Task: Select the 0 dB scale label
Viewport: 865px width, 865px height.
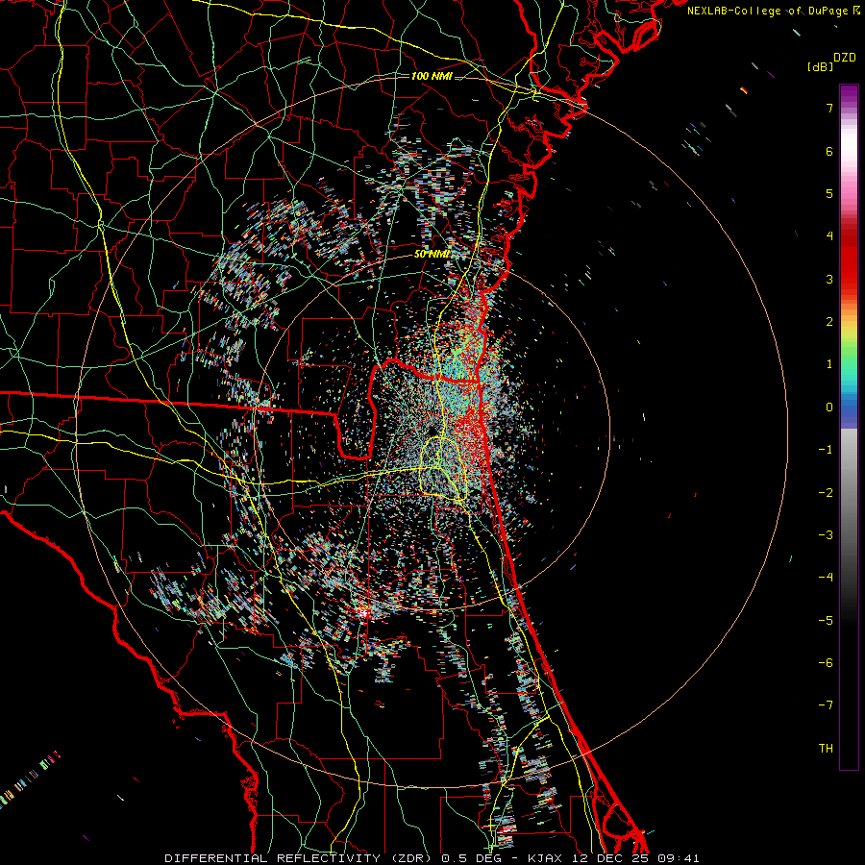Action: [829, 408]
